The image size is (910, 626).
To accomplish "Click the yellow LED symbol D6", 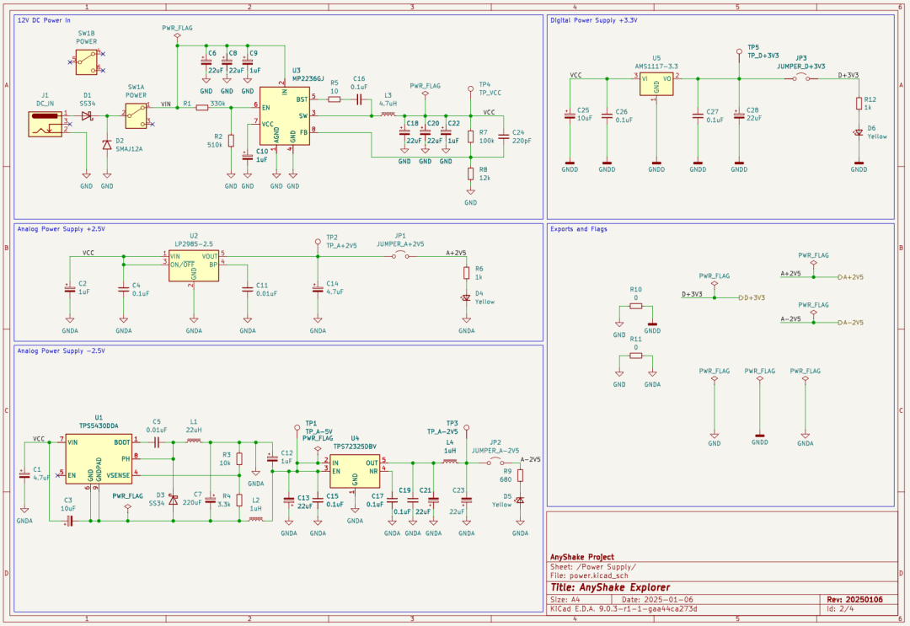I will 859,133.
